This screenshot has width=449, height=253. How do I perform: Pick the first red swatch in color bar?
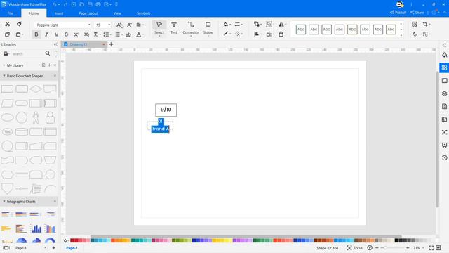(x=72, y=240)
